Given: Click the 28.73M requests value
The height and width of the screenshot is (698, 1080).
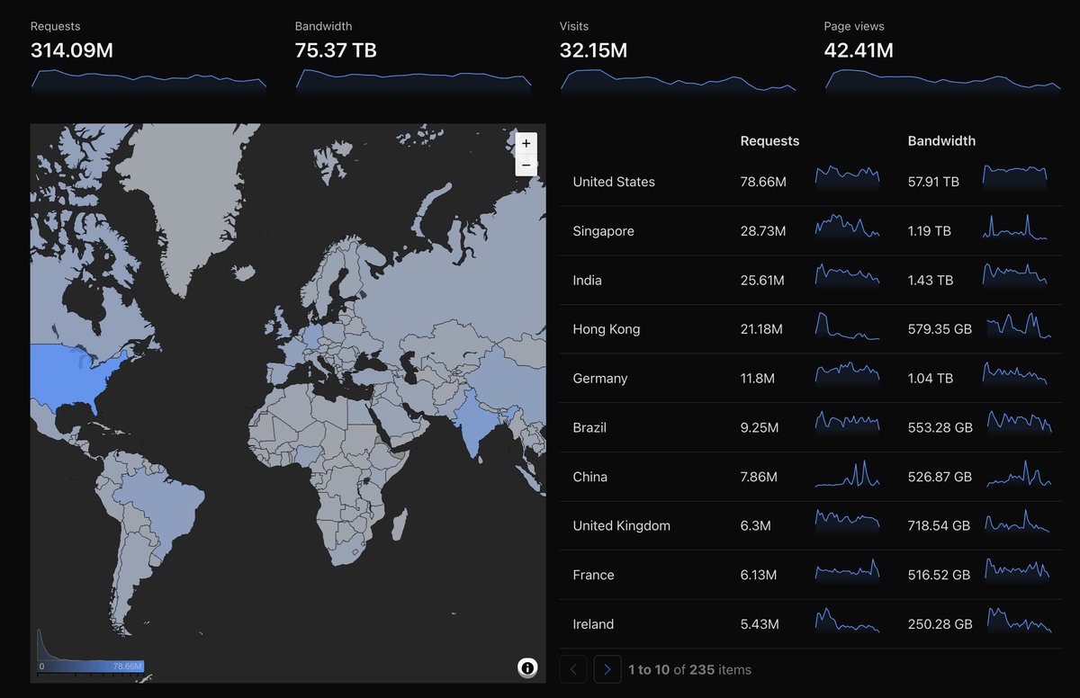Looking at the screenshot, I should 763,231.
